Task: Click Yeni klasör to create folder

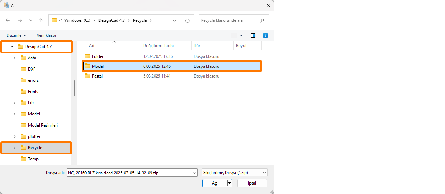Action: (x=47, y=35)
